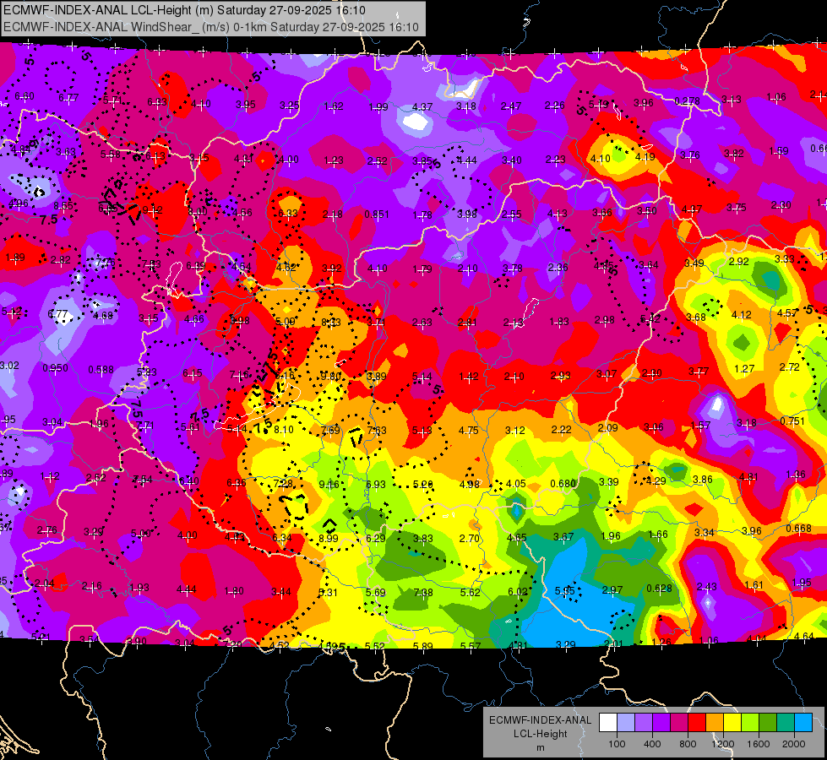
Task: Click the grid value 1.62
Action: [334, 106]
